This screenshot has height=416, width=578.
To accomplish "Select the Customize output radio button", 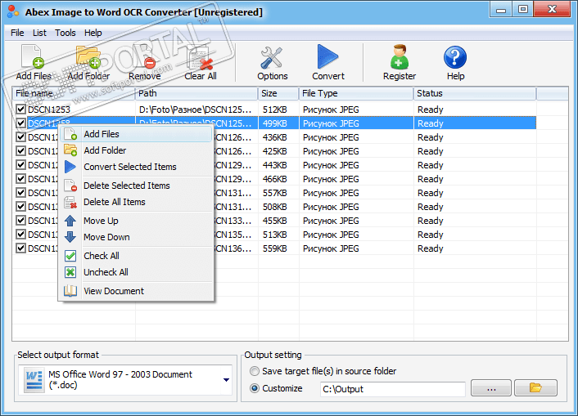I will (x=255, y=388).
